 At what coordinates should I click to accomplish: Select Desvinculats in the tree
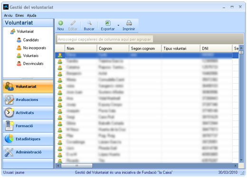coord(33,64)
